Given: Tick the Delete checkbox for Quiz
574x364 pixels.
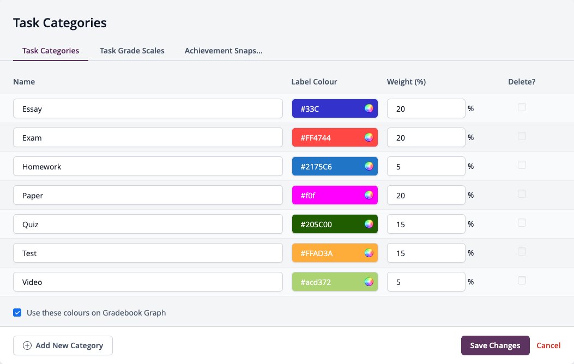Looking at the screenshot, I should [x=522, y=223].
